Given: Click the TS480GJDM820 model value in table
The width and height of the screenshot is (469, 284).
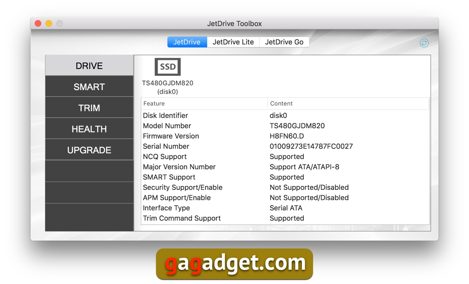Looking at the screenshot, I should (x=297, y=126).
